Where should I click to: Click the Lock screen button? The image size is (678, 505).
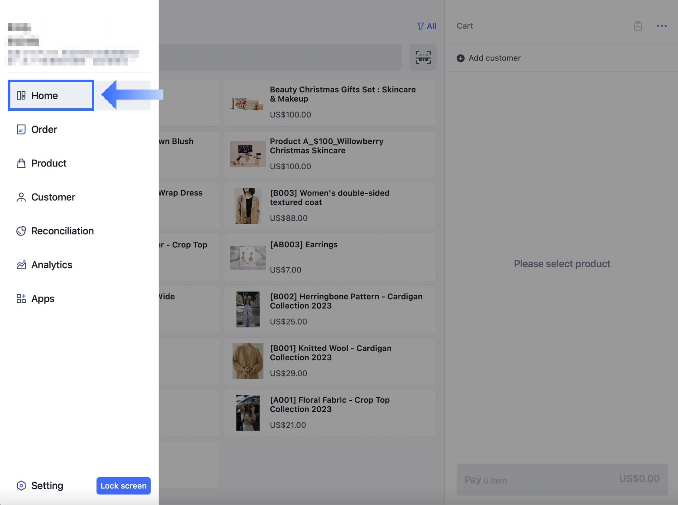124,486
